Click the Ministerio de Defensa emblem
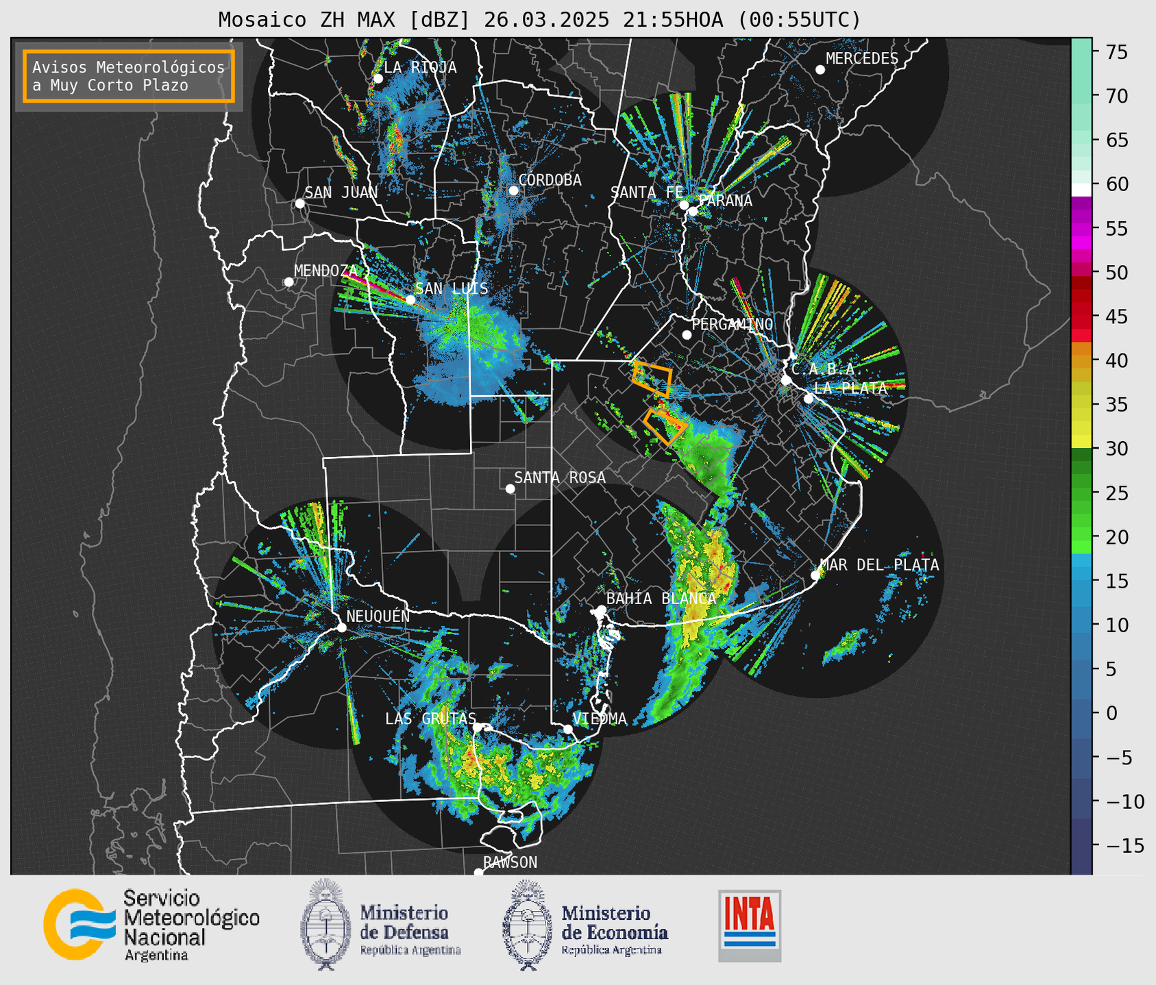1156x985 pixels. [x=325, y=925]
